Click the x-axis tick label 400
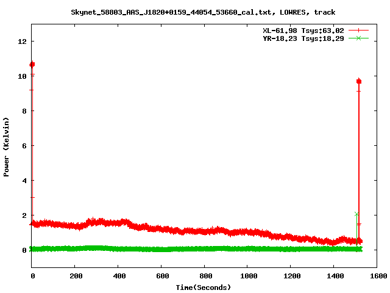Image resolution: width=390 pixels, height=293 pixels. click(x=119, y=276)
